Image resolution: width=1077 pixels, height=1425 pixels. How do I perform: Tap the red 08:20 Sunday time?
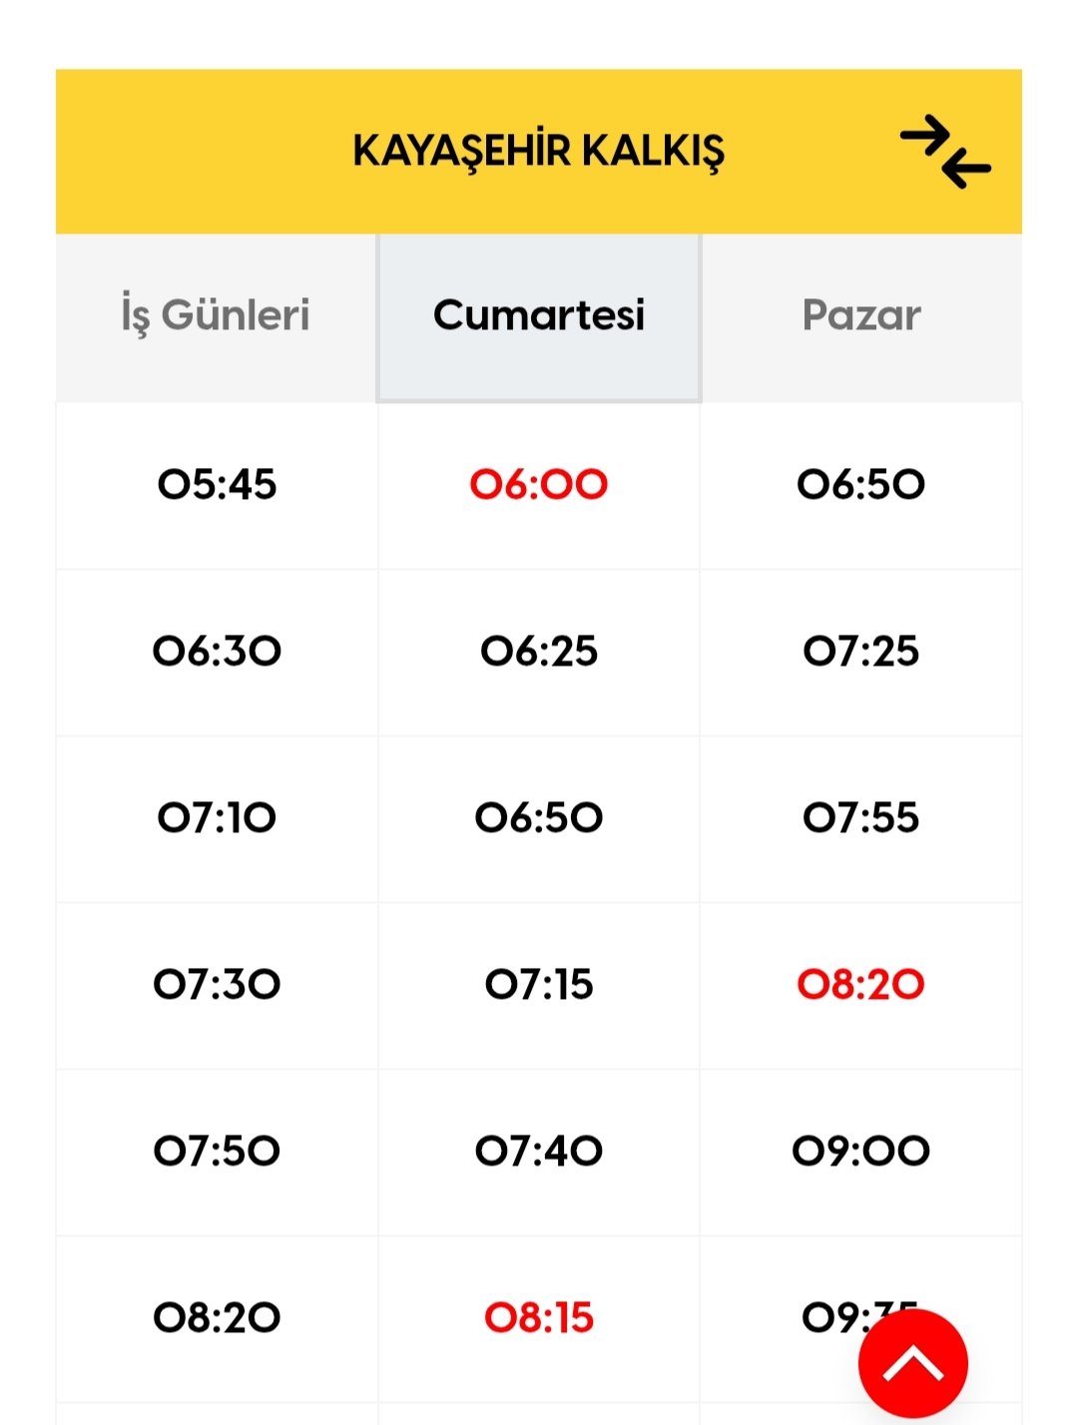tap(861, 985)
